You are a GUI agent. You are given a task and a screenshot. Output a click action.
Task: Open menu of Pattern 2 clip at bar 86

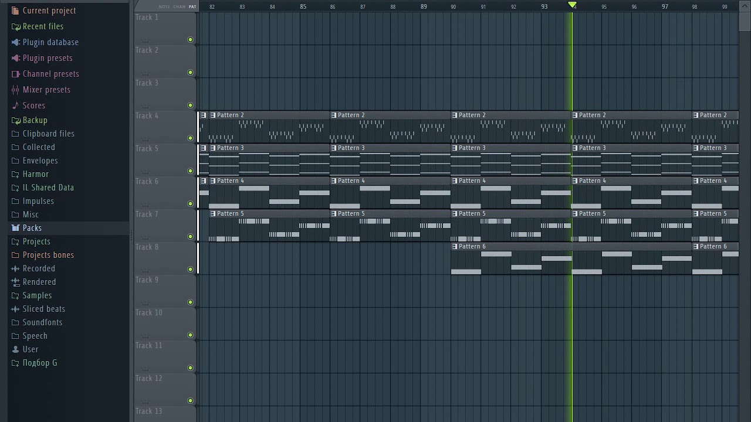pos(334,115)
